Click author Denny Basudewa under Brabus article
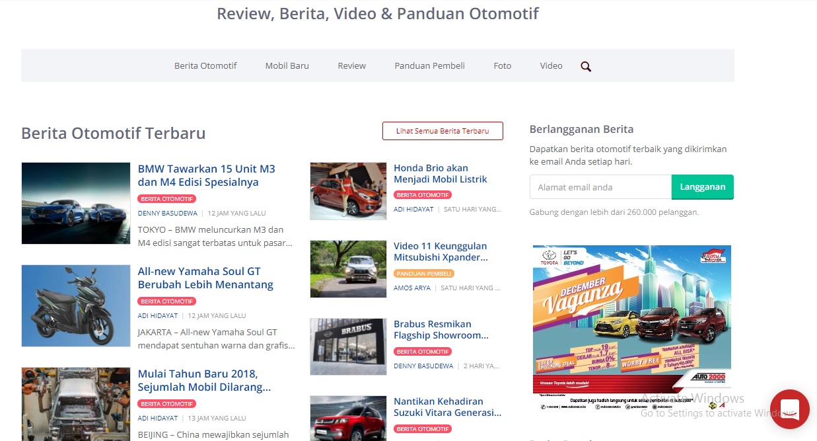817x441 pixels. (423, 366)
